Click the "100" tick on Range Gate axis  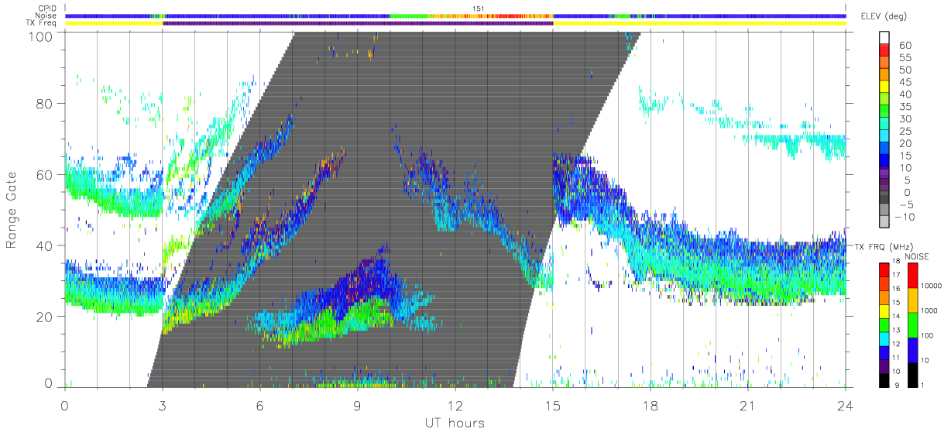[x=40, y=36]
